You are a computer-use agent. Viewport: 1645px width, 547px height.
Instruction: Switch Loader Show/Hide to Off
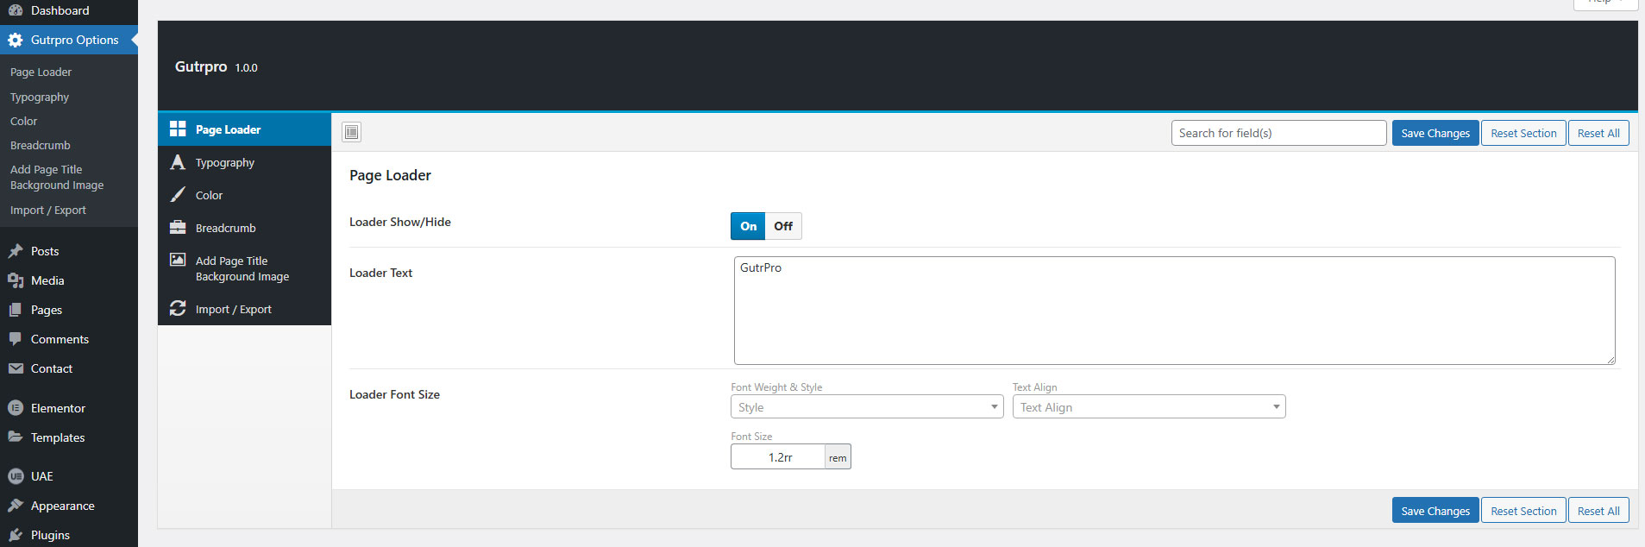click(783, 226)
